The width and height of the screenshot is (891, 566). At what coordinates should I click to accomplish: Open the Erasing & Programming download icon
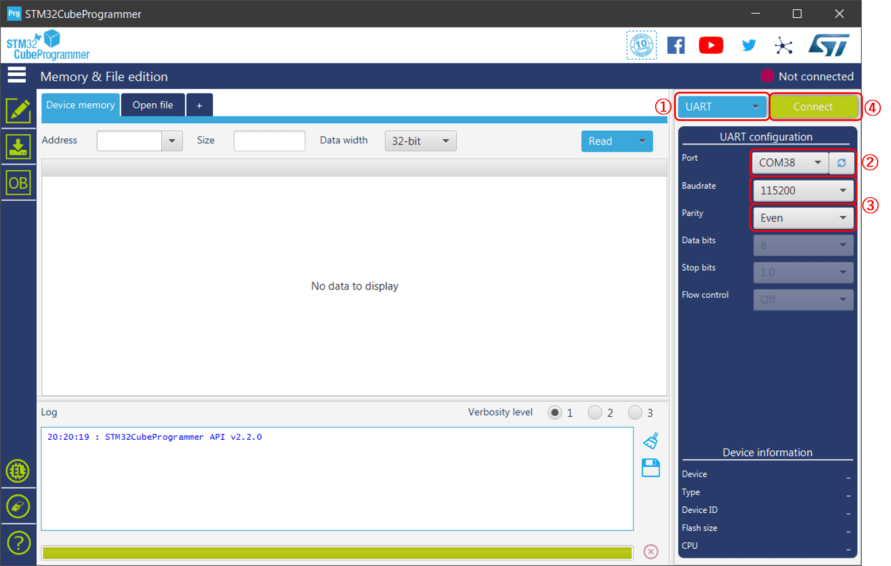[x=18, y=147]
